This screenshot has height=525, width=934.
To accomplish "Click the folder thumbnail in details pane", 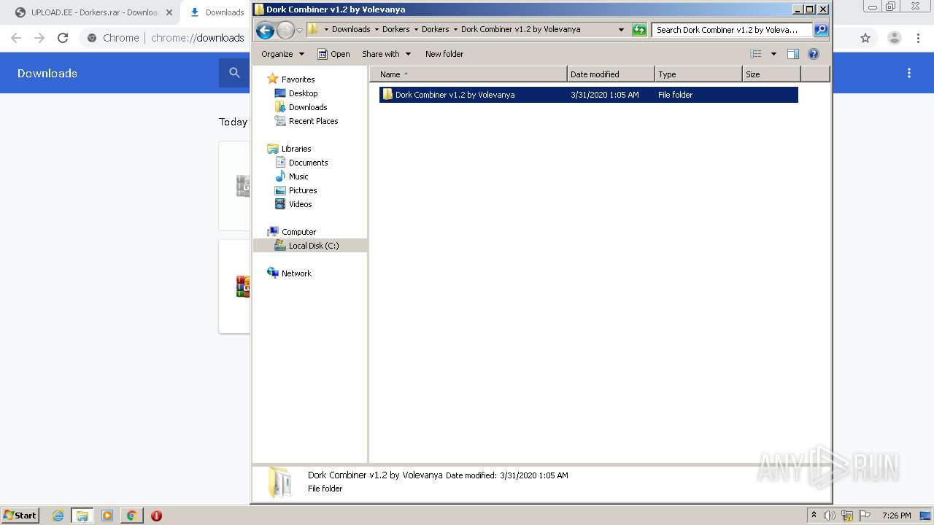I will click(279, 482).
